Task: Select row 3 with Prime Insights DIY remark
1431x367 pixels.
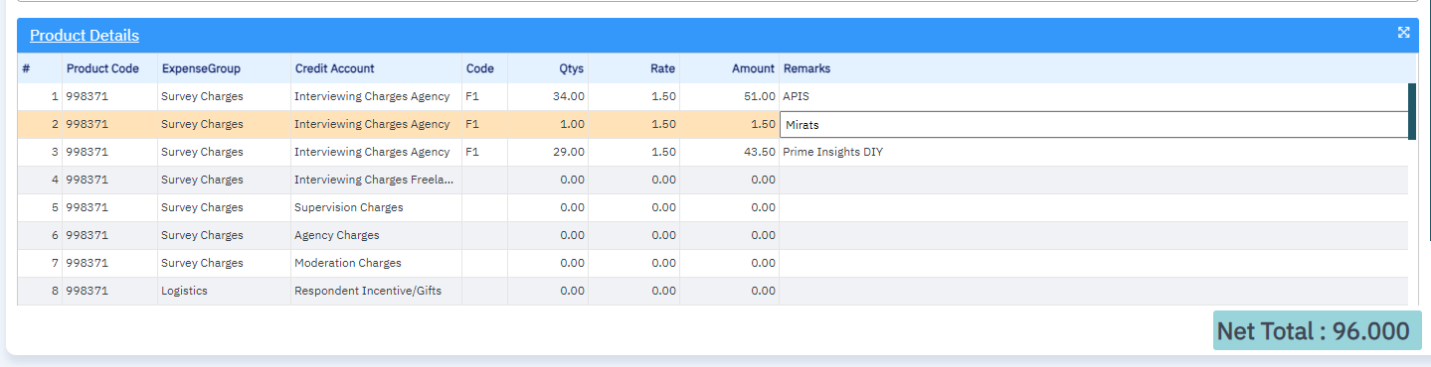Action: click(713, 153)
